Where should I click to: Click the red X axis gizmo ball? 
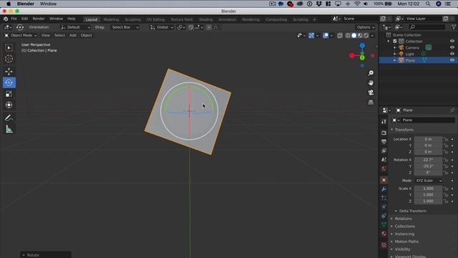352,56
